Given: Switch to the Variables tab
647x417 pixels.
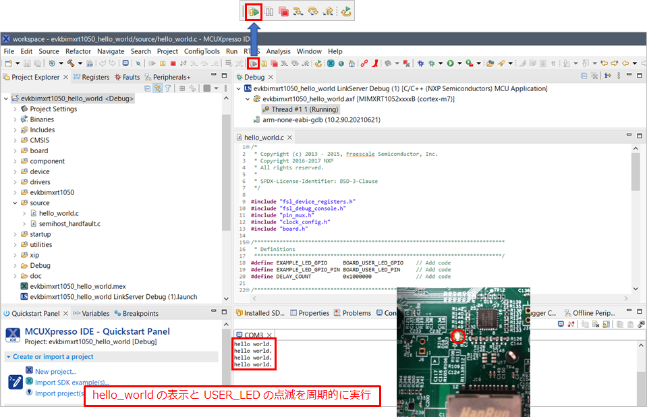Looking at the screenshot, I should pyautogui.click(x=91, y=313).
